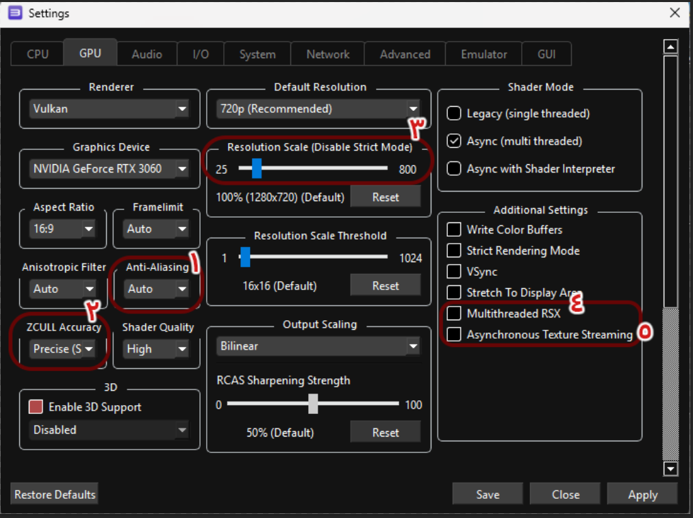
Task: Enable Multithreaded RSX checkbox
Action: (454, 313)
